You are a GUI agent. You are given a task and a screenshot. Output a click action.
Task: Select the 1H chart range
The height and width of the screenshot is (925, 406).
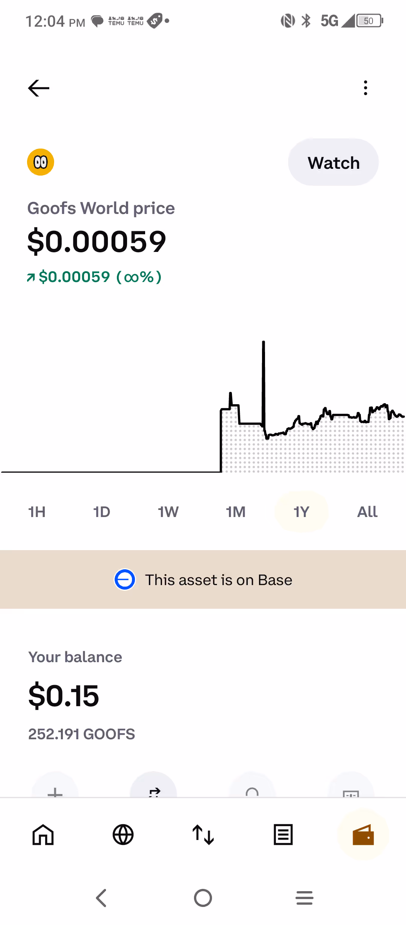pyautogui.click(x=37, y=512)
